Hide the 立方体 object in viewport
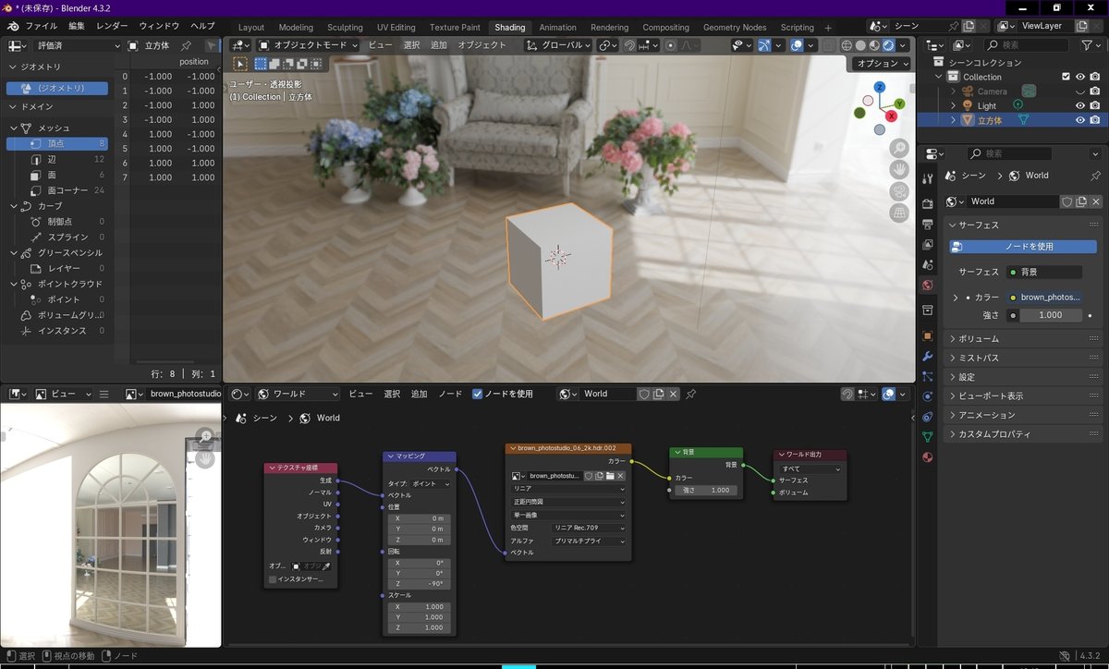 pos(1079,120)
